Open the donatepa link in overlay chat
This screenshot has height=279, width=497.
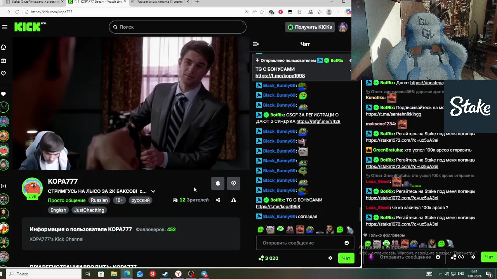[427, 83]
